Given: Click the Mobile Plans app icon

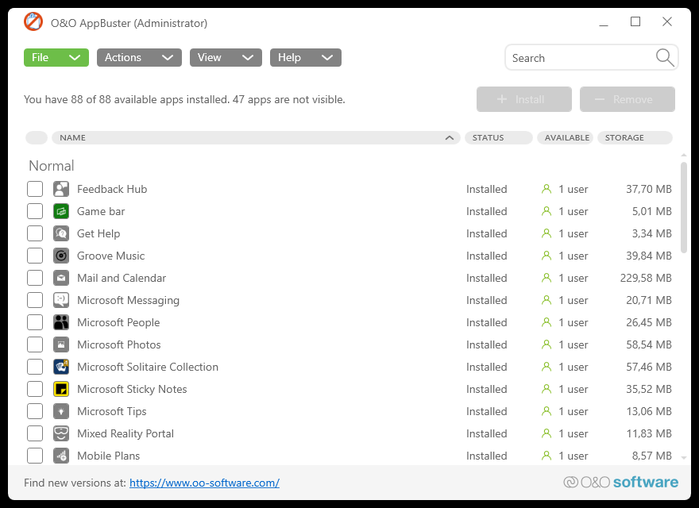Looking at the screenshot, I should pyautogui.click(x=61, y=456).
